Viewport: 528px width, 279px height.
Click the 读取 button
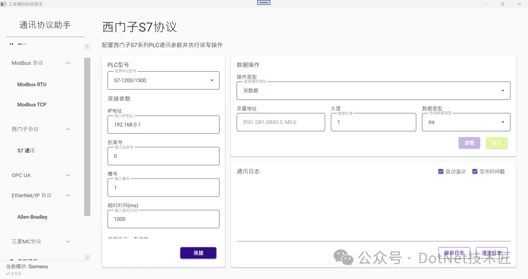pyautogui.click(x=469, y=143)
